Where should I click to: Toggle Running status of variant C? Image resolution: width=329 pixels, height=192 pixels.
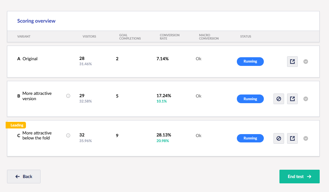(250, 138)
